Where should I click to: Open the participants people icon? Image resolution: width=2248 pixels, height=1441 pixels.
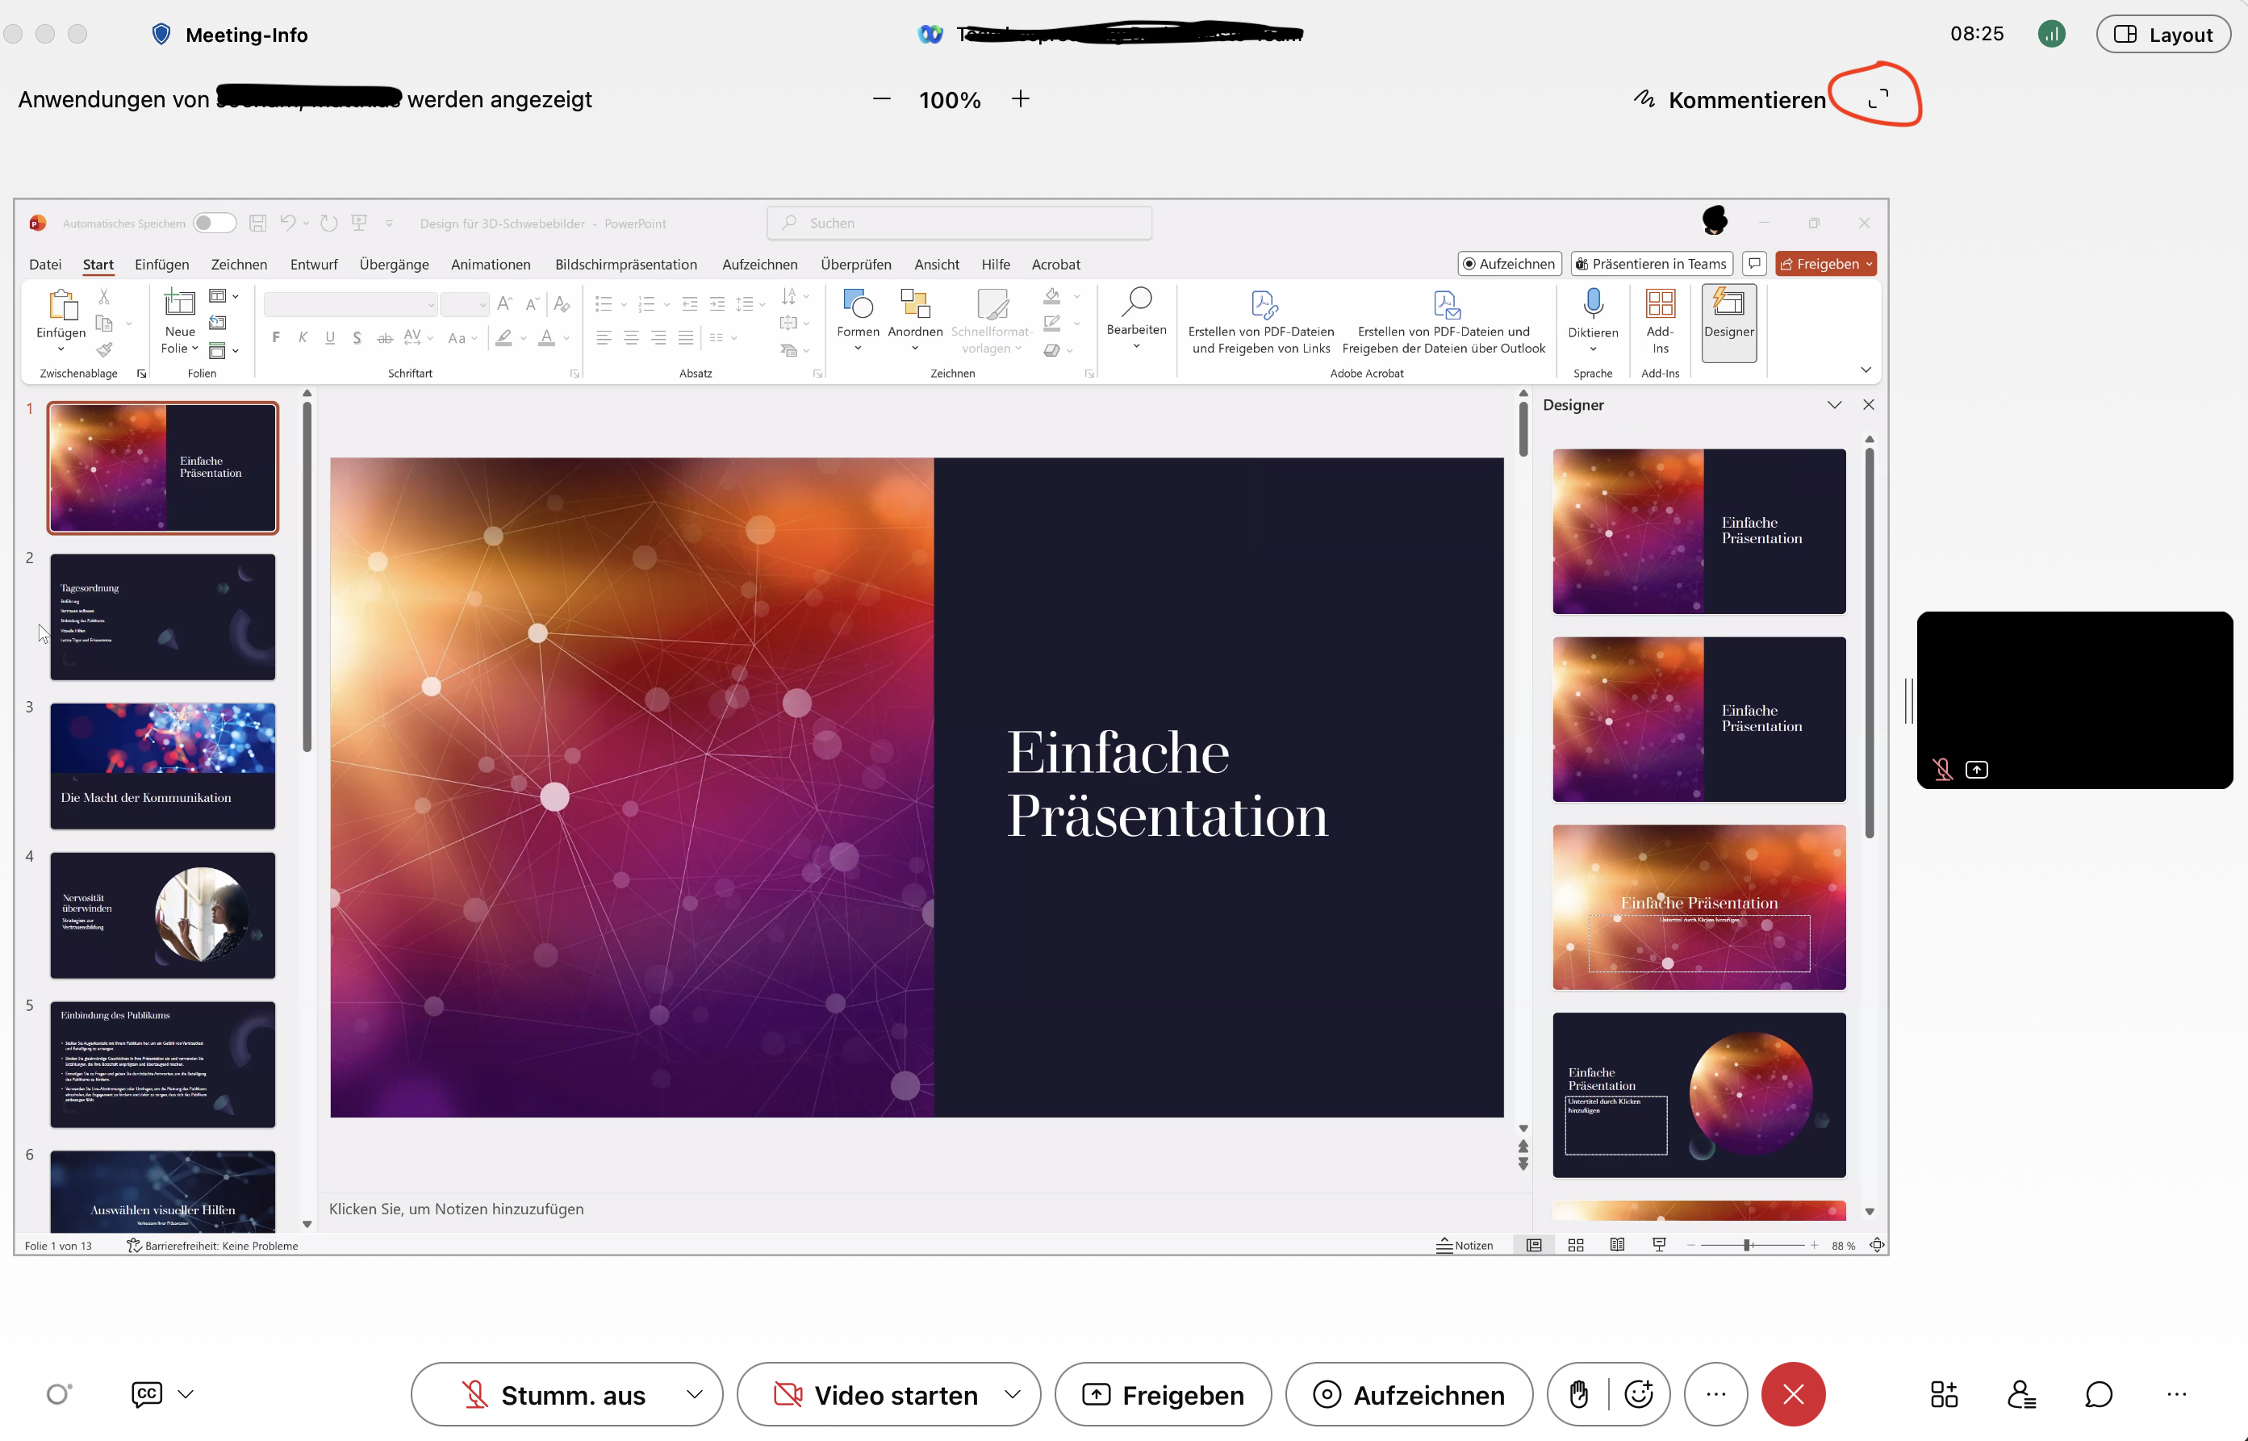(x=2020, y=1394)
